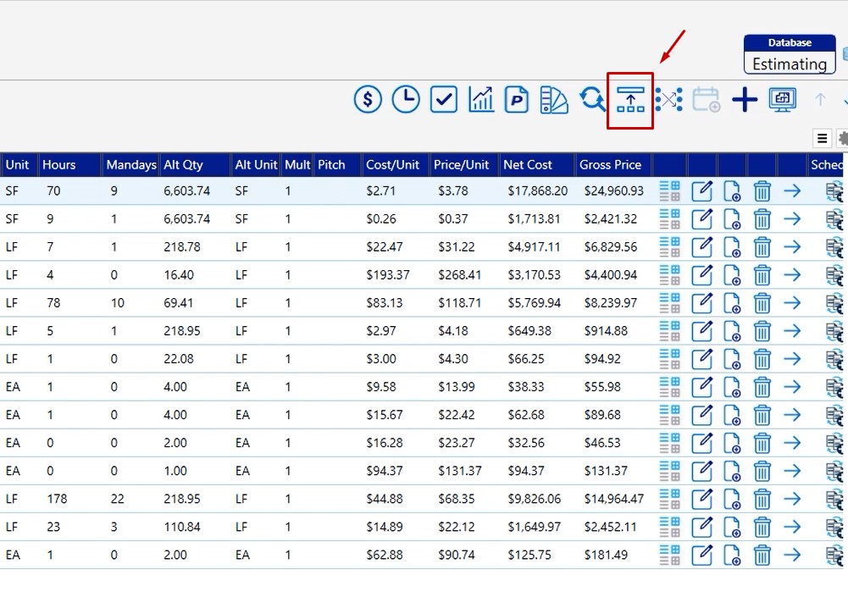Open the growth chart report icon

click(481, 100)
